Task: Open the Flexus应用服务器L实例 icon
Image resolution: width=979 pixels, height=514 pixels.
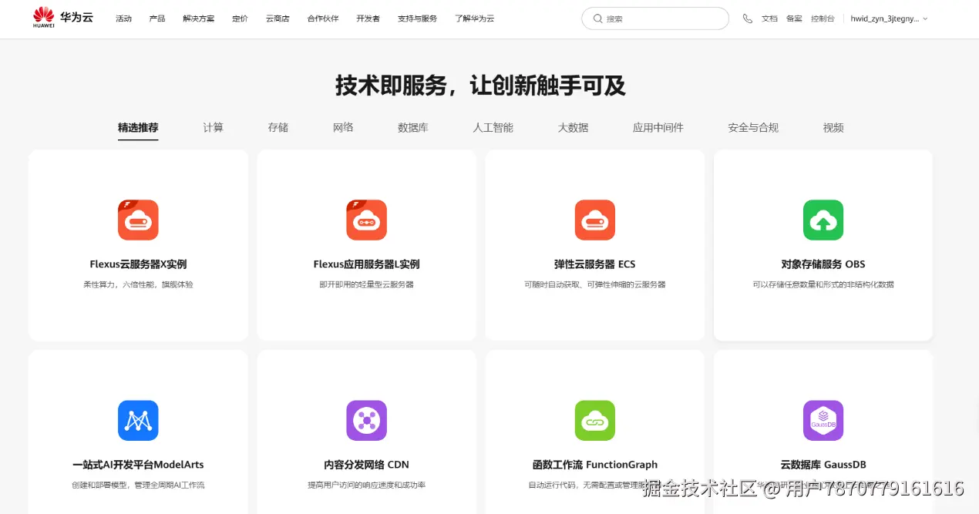Action: coord(366,220)
